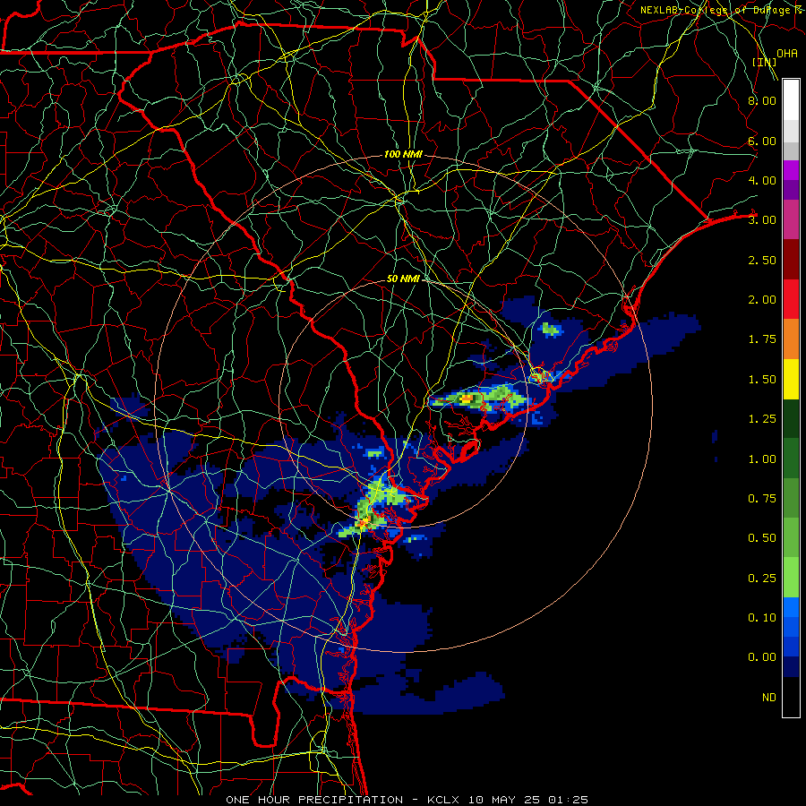Click the 8.00 legend value
Screen dimensions: 806x806
pyautogui.click(x=761, y=100)
